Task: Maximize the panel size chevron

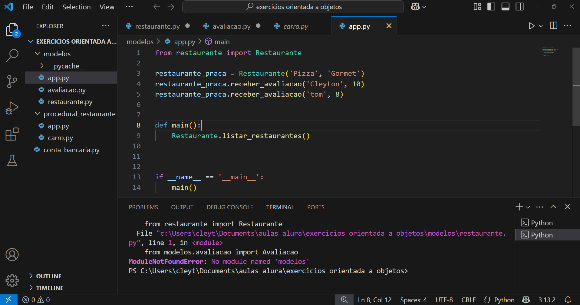Action: click(553, 207)
